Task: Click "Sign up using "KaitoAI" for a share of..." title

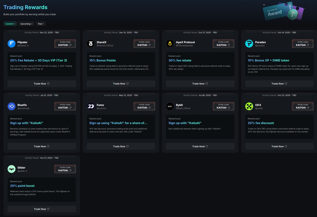Action: tap(118, 123)
